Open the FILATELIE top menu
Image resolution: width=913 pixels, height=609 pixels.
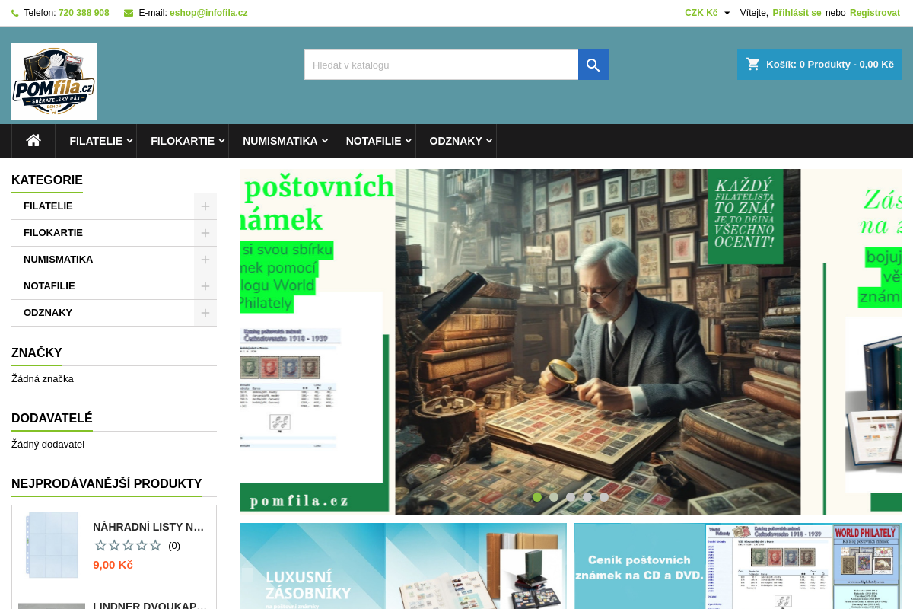[97, 141]
